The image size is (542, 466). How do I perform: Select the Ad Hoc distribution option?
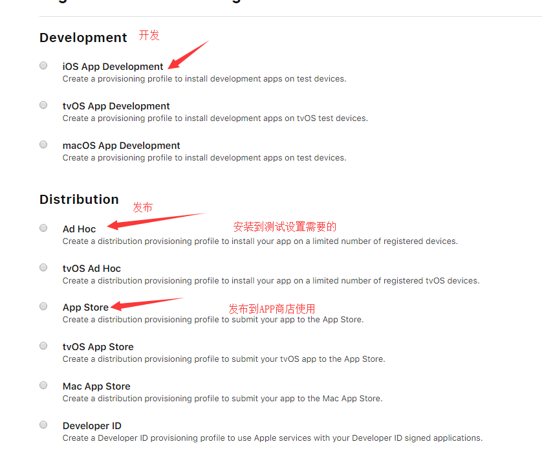[43, 227]
